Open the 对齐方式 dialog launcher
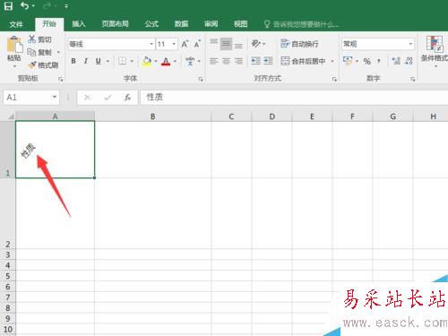This screenshot has width=448, height=336. [x=334, y=79]
